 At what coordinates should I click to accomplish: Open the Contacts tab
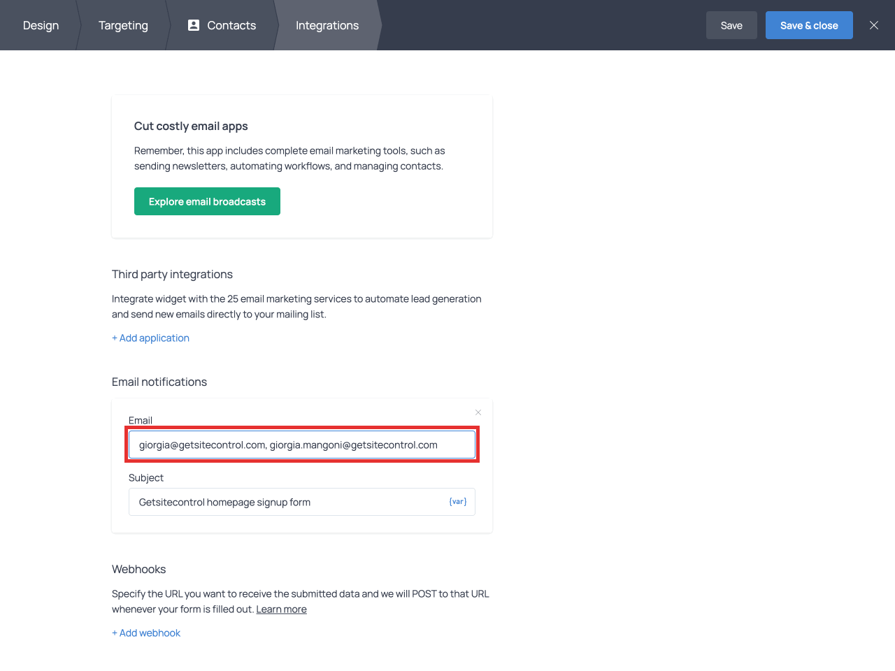pyautogui.click(x=222, y=25)
